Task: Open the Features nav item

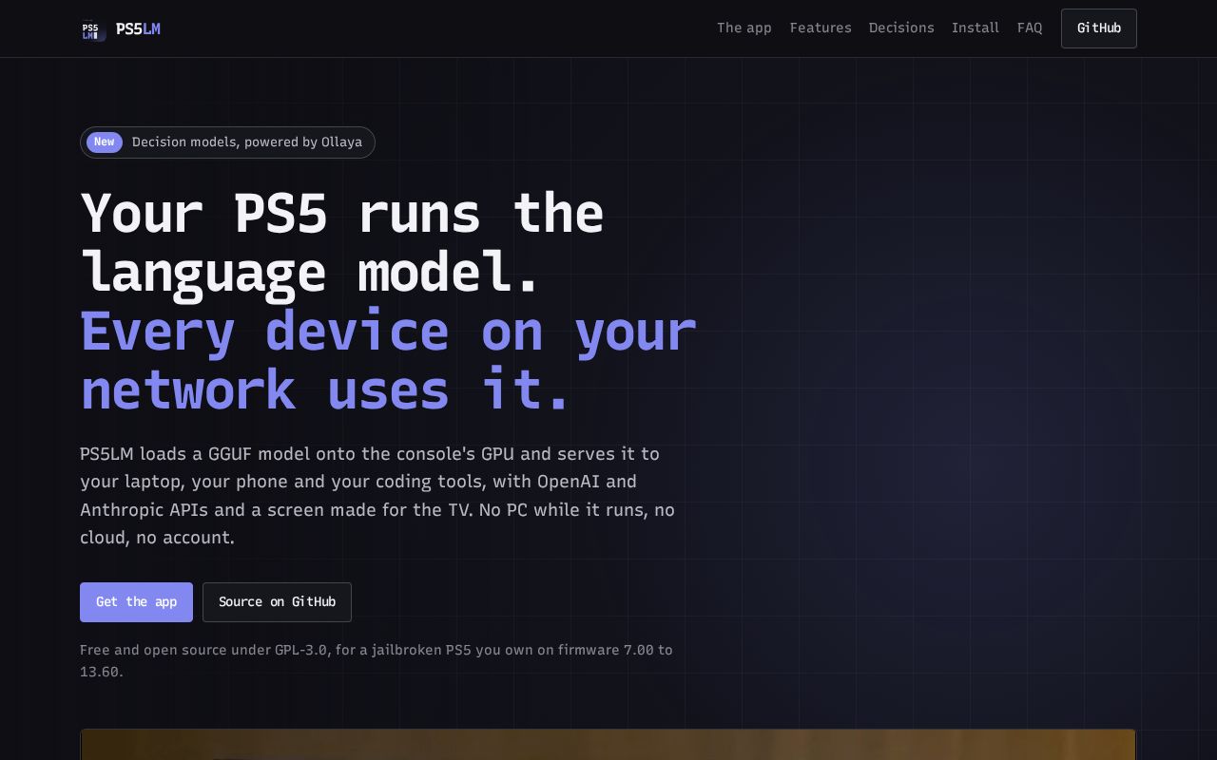Action: coord(821,28)
